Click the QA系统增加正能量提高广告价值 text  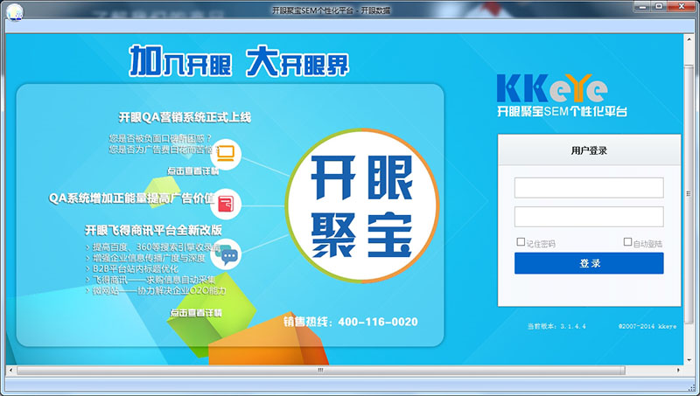click(x=132, y=198)
